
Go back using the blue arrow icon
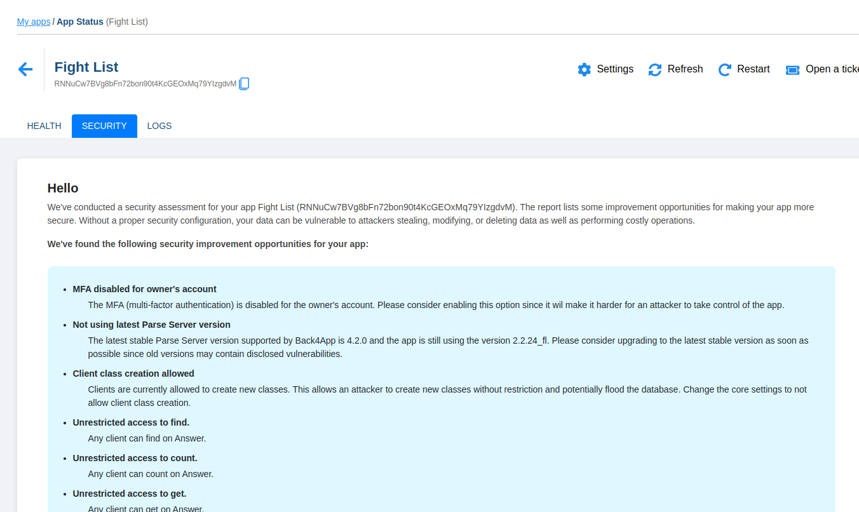click(25, 69)
